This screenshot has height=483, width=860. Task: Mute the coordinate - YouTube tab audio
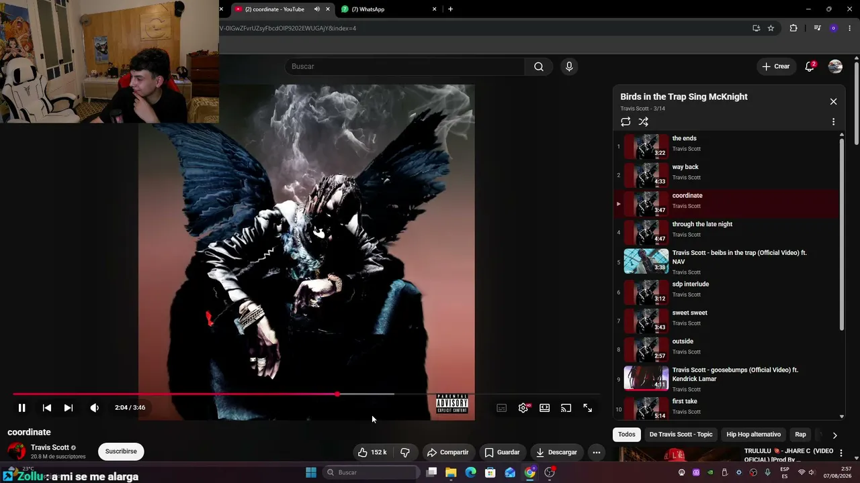click(x=316, y=9)
